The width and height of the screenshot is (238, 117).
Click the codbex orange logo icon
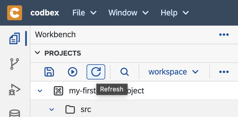[15, 13]
